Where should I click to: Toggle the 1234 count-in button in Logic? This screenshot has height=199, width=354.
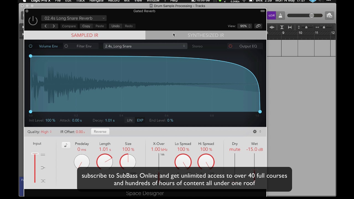tap(272, 15)
